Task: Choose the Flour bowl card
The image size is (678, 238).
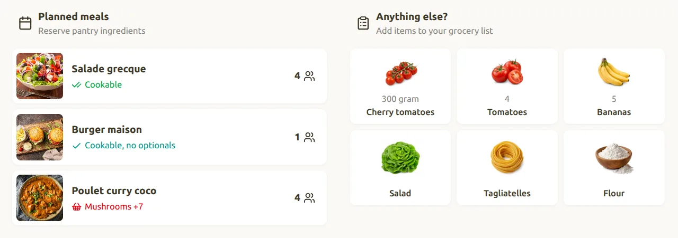Action: 614,168
